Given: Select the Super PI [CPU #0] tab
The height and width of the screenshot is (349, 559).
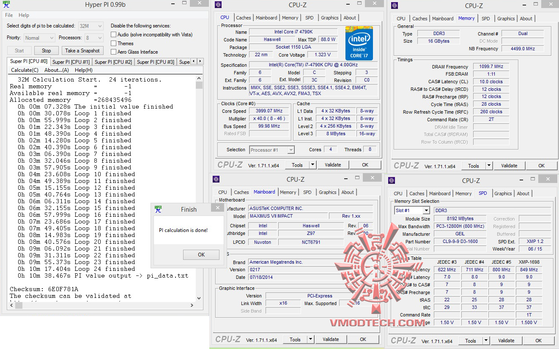Looking at the screenshot, I should coord(29,61).
